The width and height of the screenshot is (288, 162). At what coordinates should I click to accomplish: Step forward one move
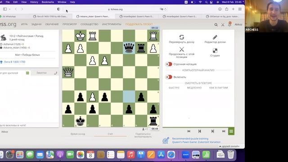click(212, 131)
